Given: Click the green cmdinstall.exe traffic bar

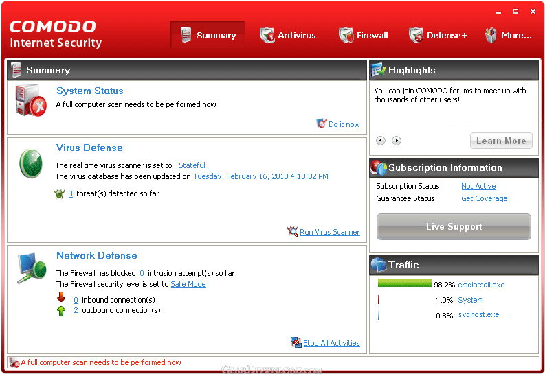Looking at the screenshot, I should [x=405, y=283].
